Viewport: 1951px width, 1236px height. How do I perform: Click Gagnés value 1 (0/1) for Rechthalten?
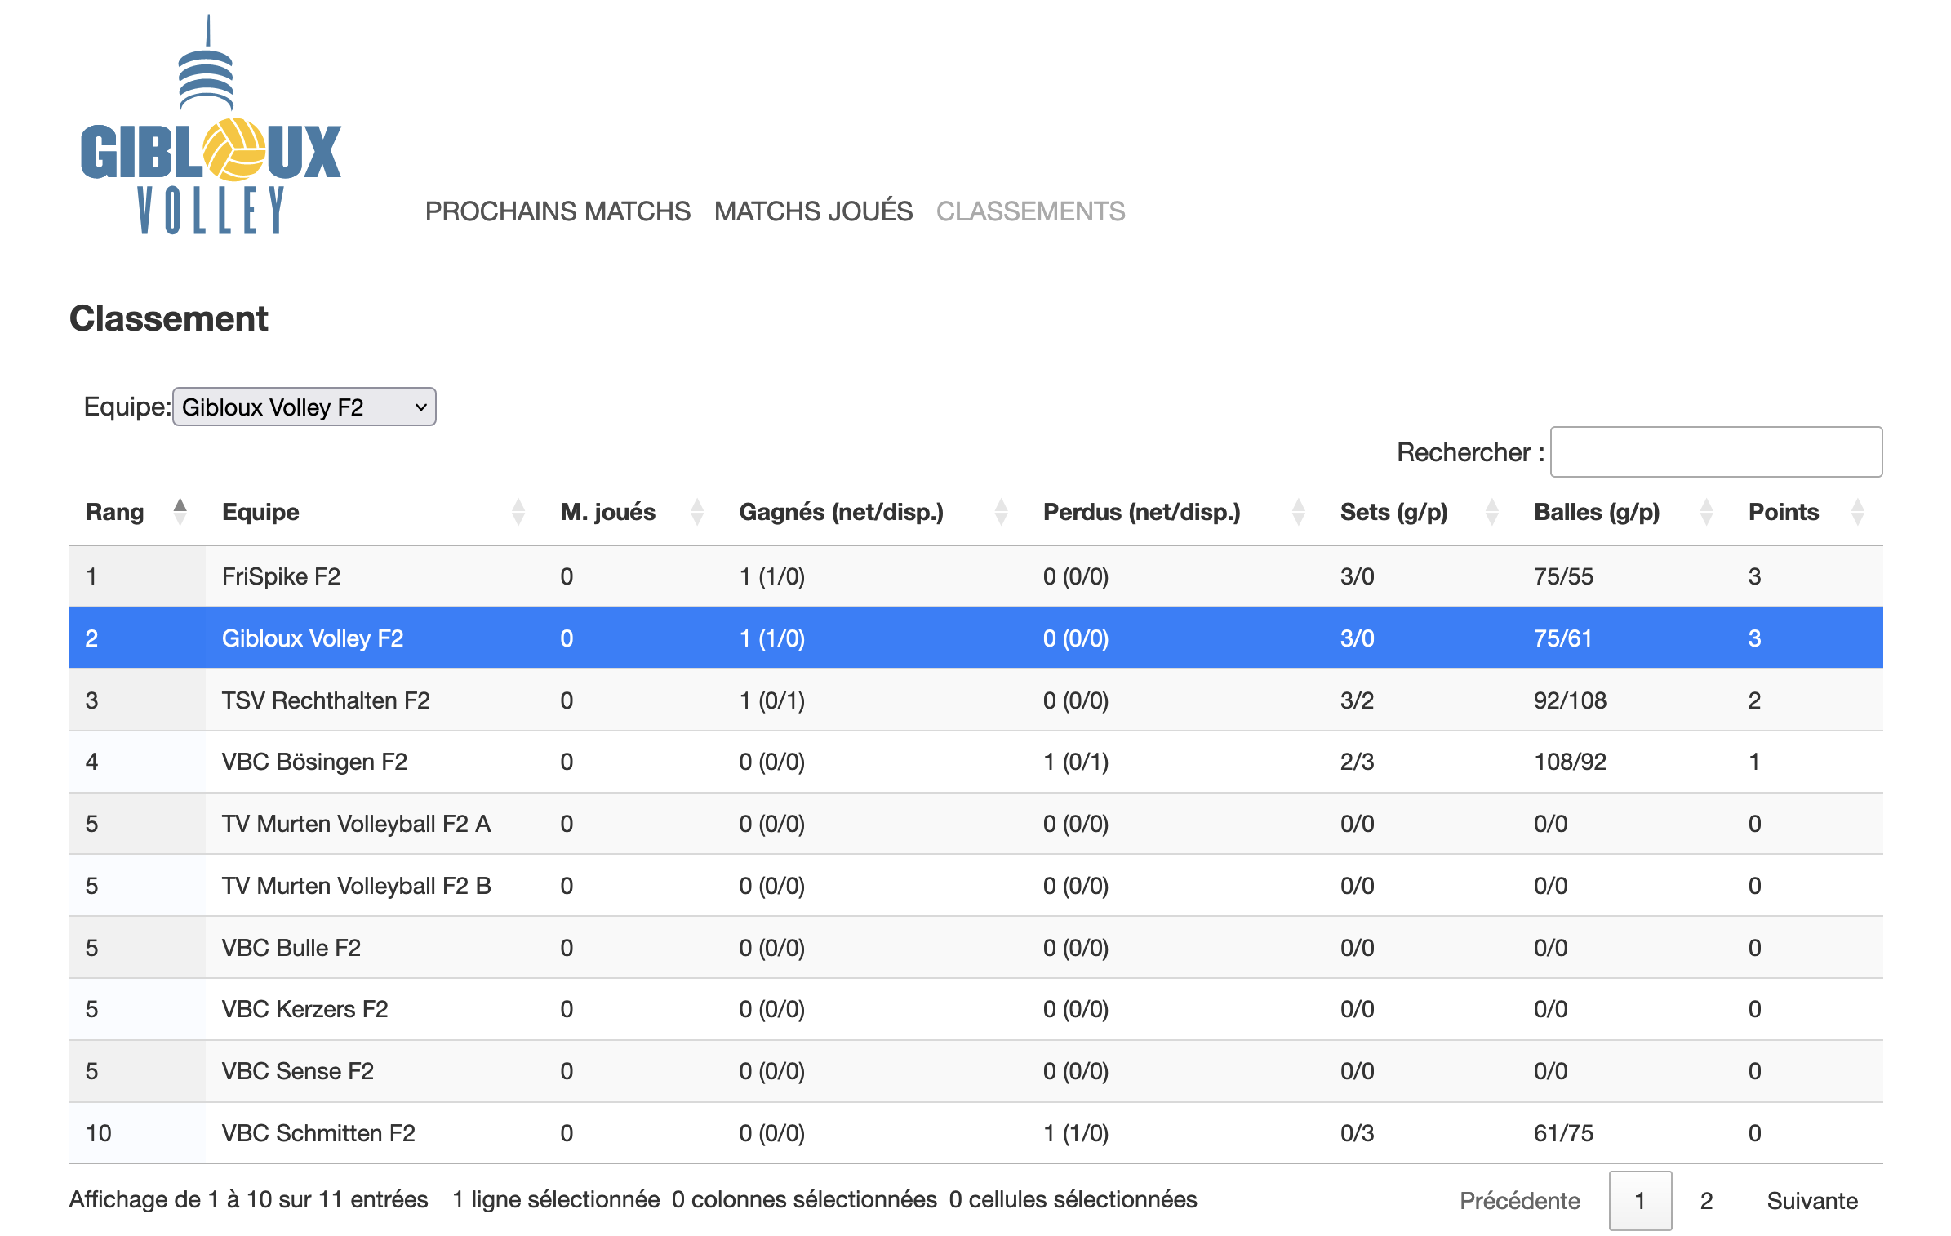tap(772, 700)
